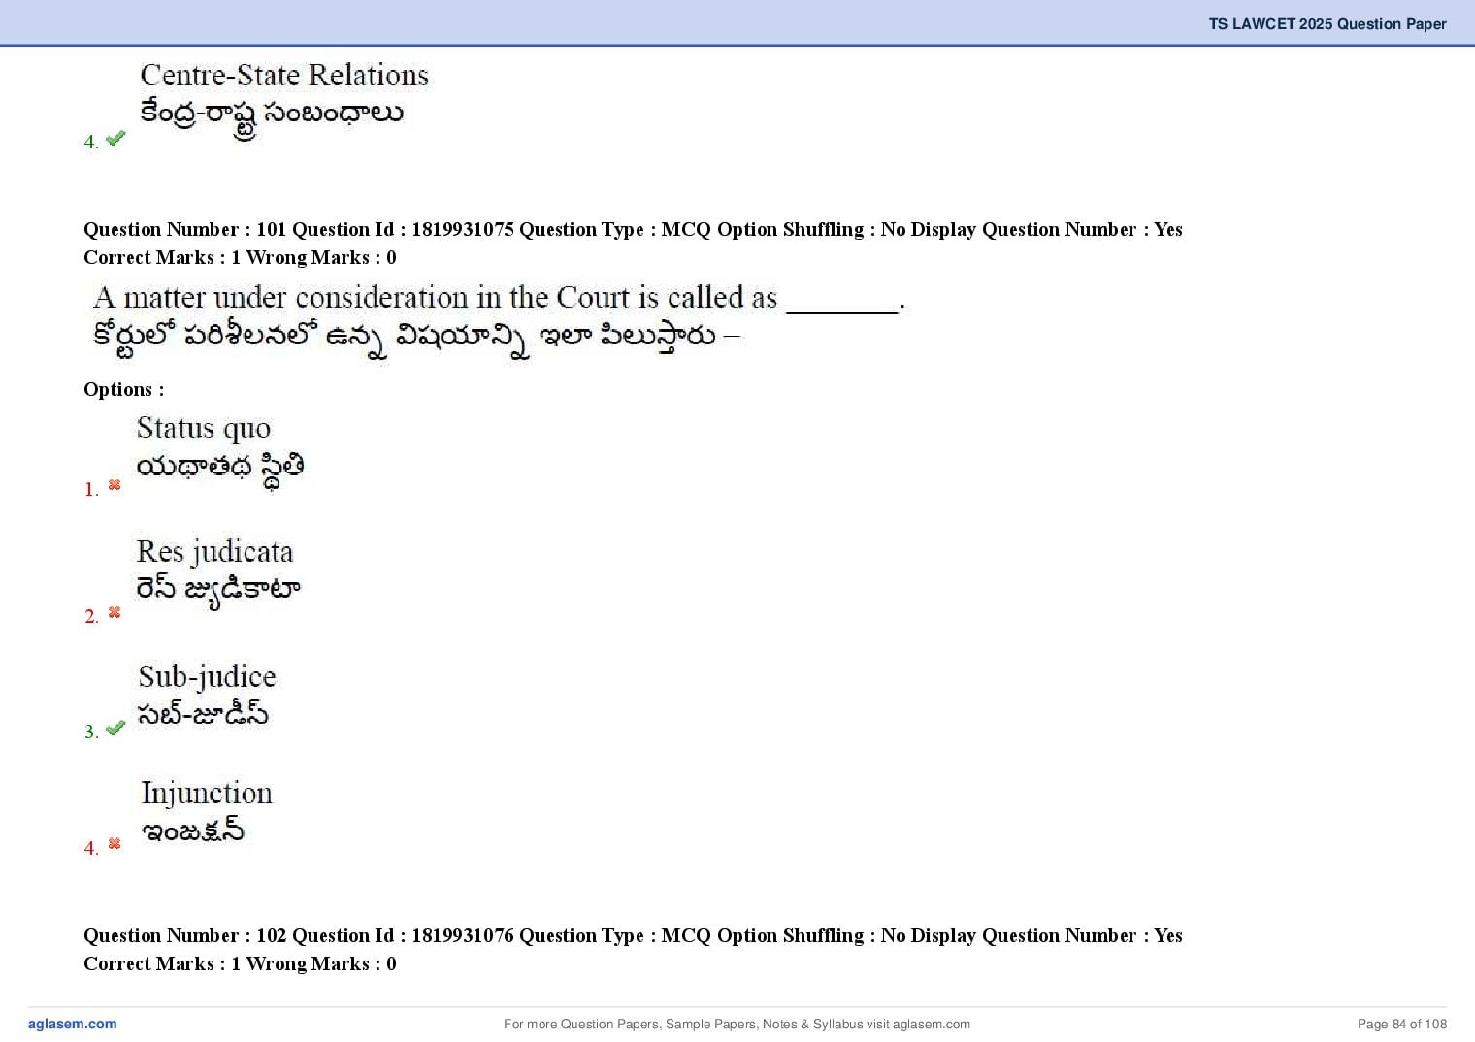Click the Question Number 102 header line

pos(633,935)
